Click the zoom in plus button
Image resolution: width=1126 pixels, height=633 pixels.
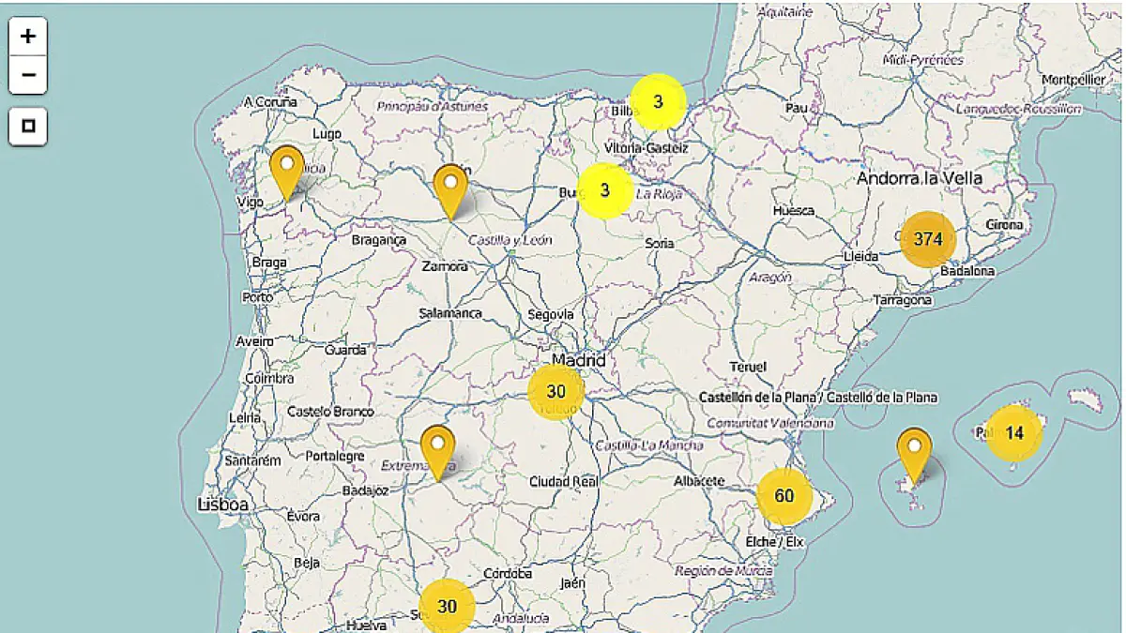coord(28,37)
